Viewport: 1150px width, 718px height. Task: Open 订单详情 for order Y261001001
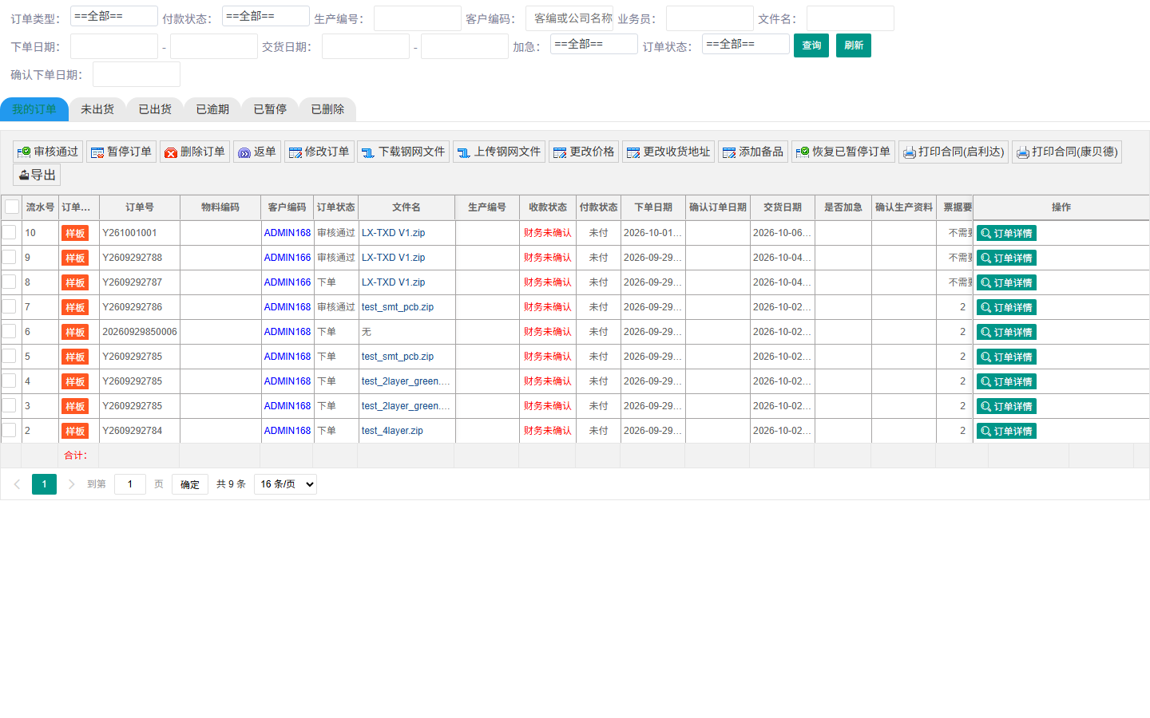pos(1006,234)
